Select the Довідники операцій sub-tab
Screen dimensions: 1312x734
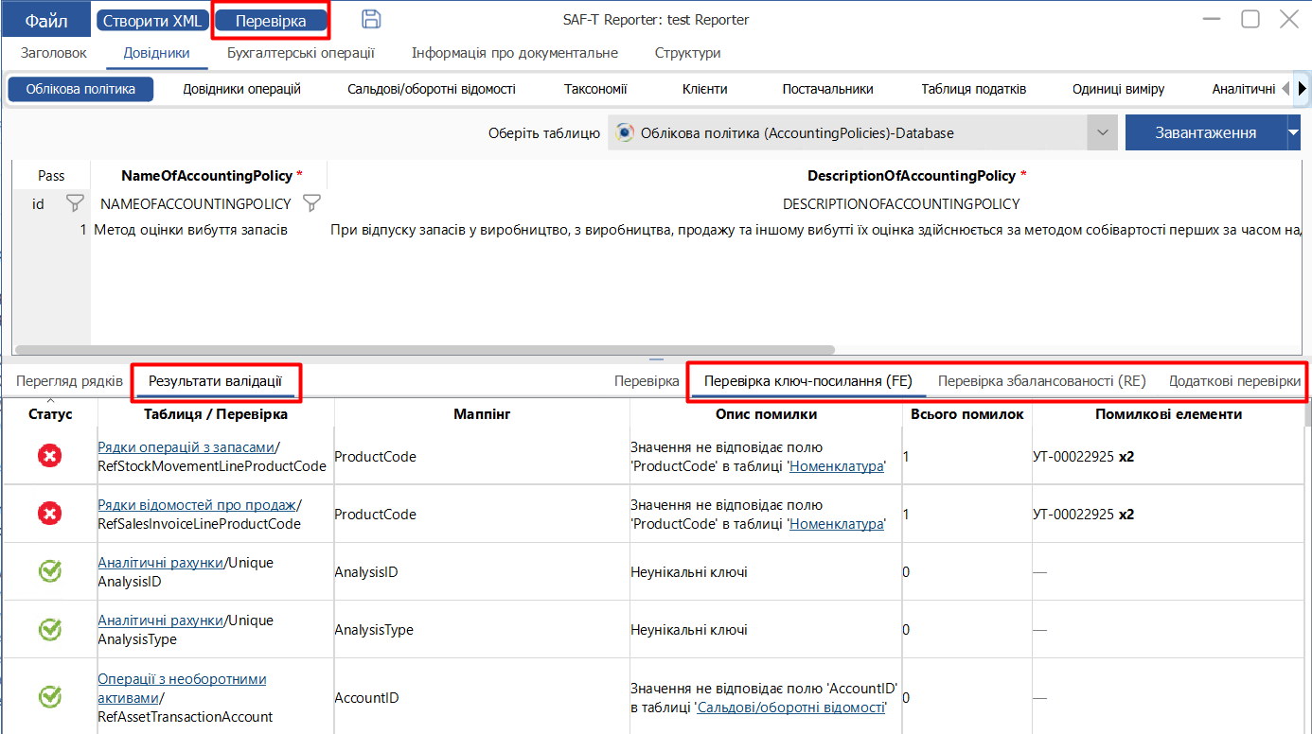tap(241, 89)
